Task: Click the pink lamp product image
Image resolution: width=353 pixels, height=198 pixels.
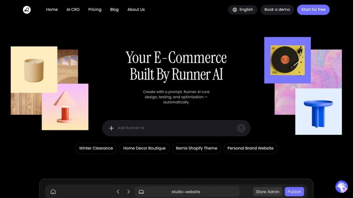Action: tap(65, 107)
